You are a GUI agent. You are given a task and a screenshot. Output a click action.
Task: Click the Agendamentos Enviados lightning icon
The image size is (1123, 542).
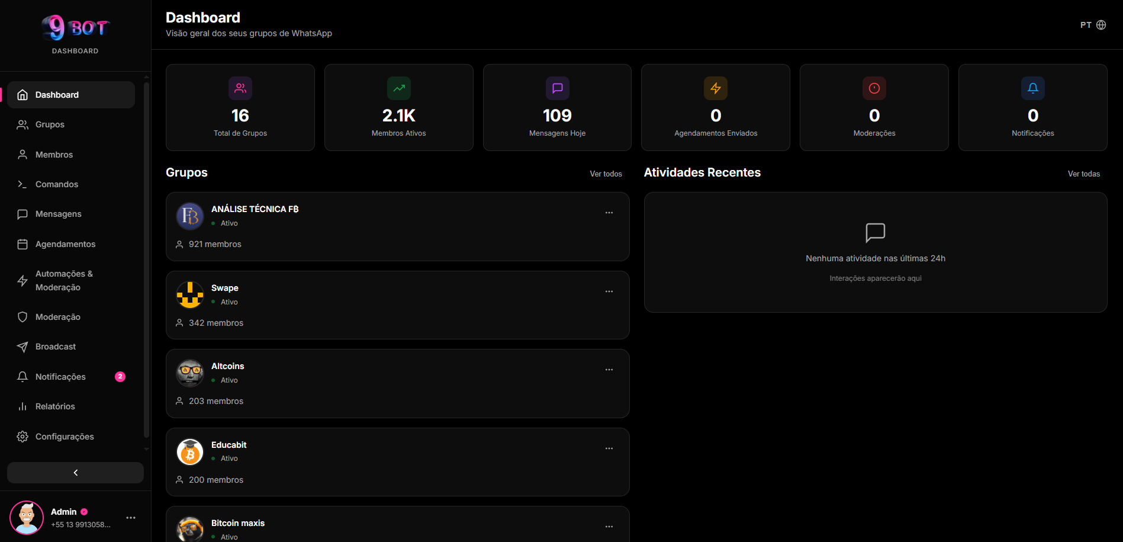716,88
